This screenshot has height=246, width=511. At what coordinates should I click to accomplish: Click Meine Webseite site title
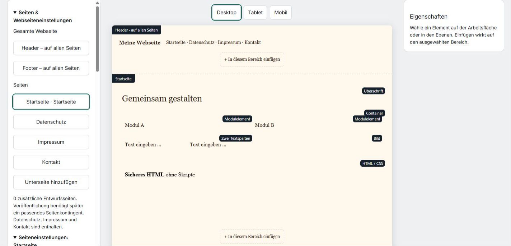(140, 43)
